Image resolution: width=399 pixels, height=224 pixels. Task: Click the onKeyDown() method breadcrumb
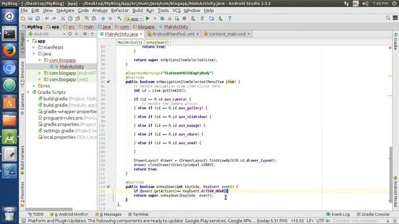[x=158, y=42]
